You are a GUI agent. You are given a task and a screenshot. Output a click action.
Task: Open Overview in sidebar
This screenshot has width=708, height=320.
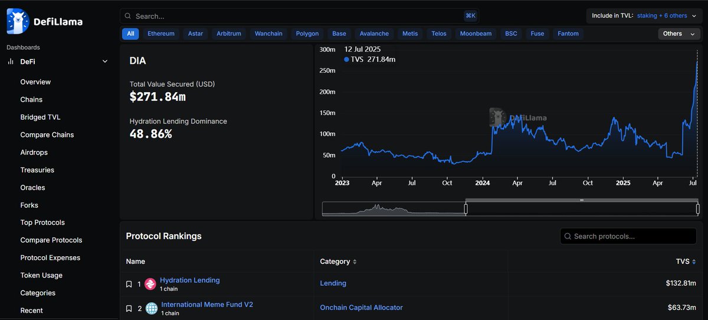[x=35, y=82]
